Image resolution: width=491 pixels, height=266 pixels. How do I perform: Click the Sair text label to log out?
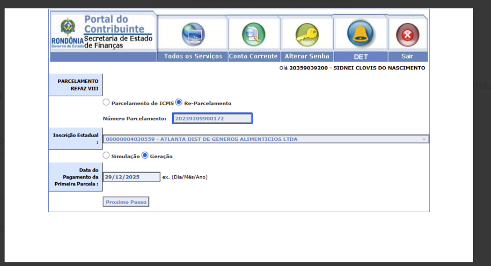(x=407, y=57)
